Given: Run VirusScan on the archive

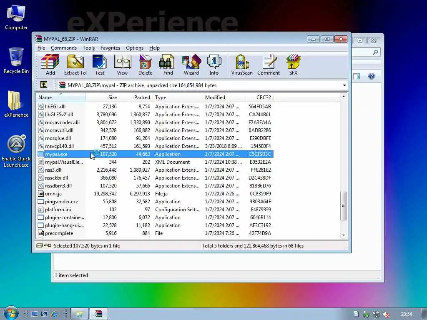Looking at the screenshot, I should pos(242,65).
